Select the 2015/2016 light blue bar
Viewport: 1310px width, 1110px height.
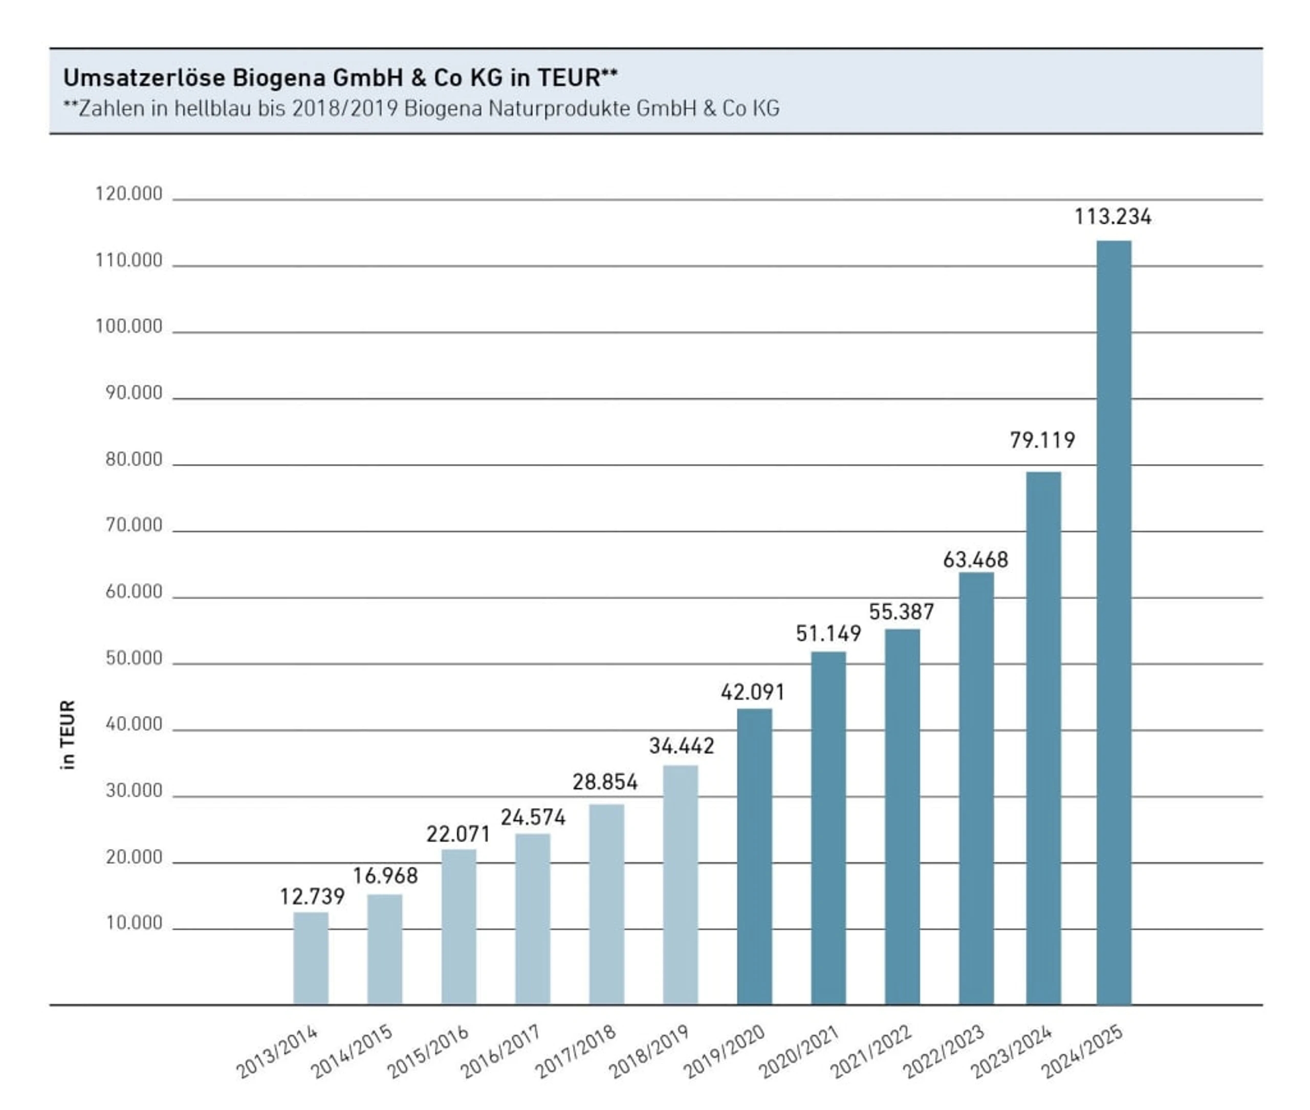[458, 926]
